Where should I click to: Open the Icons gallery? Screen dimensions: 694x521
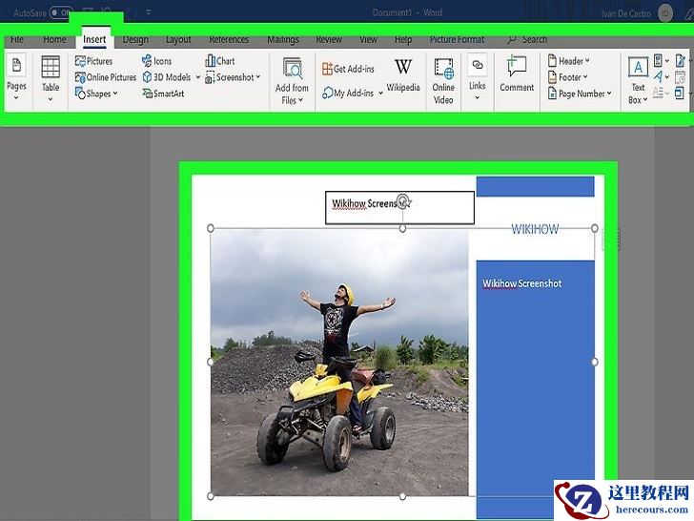coord(157,61)
